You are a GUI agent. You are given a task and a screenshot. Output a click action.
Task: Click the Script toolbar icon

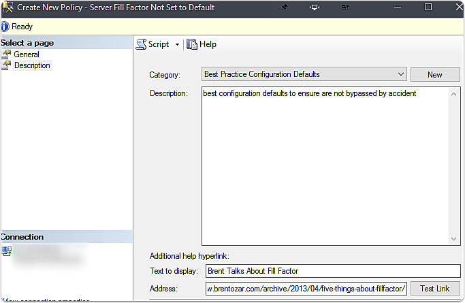(x=142, y=44)
